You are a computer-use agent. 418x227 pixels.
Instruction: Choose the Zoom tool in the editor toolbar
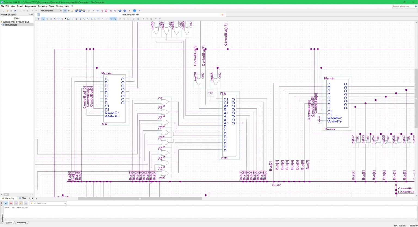pyautogui.click(x=47, y=19)
